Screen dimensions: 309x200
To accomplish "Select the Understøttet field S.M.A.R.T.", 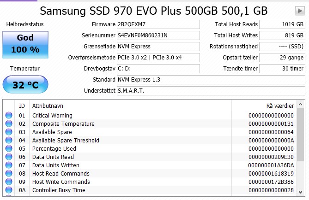I will (211, 91).
